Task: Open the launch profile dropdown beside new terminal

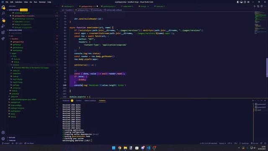Action: point(255,101)
